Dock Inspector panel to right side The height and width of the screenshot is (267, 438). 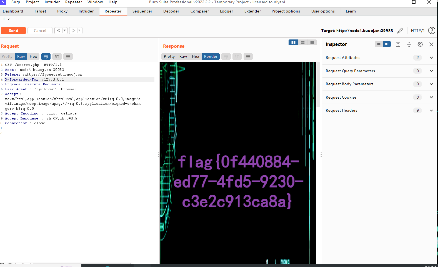(387, 44)
